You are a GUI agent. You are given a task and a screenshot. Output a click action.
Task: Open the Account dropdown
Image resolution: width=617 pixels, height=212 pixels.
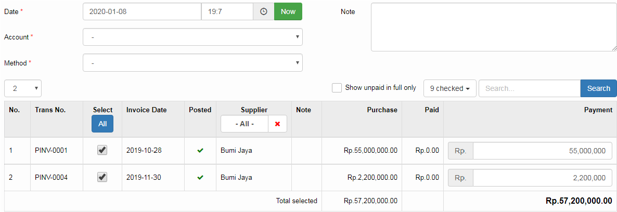192,37
